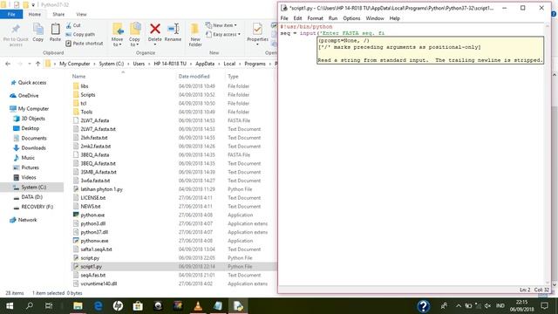
Task: Click the Rename icon in Organize group
Action: [174, 29]
